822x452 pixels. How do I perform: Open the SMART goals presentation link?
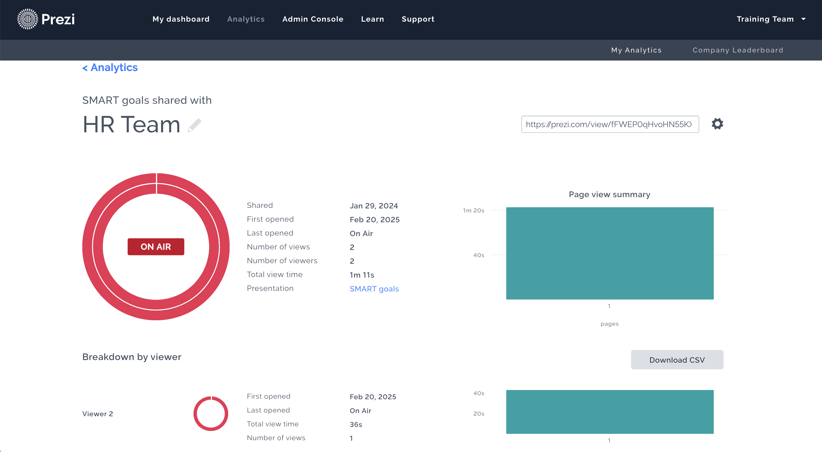pos(374,289)
